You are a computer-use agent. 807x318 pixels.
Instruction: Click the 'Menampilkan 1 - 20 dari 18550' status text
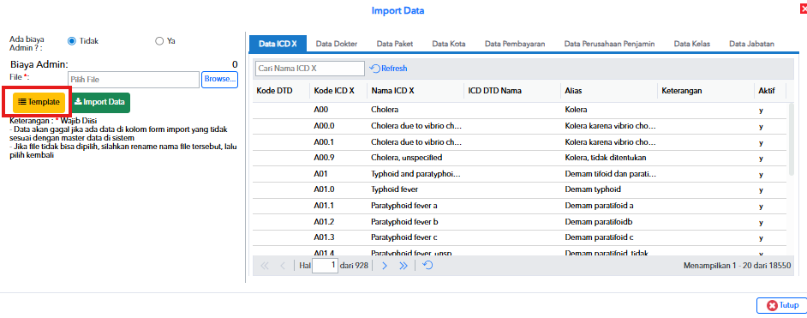pos(737,266)
